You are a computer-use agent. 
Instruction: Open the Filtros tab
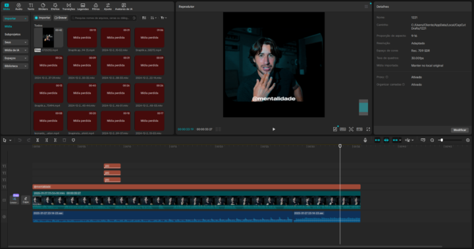pyautogui.click(x=96, y=7)
